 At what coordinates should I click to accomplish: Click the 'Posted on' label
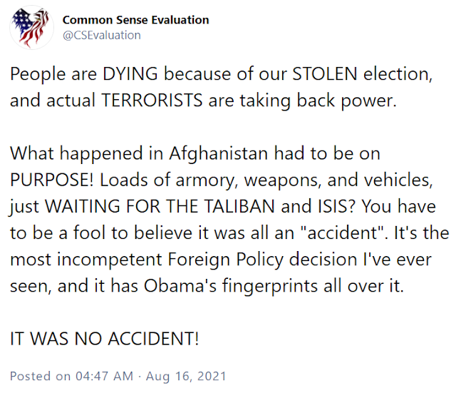(40, 376)
